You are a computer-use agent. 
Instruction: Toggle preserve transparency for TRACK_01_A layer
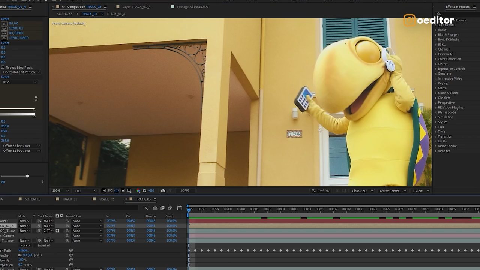34,226
